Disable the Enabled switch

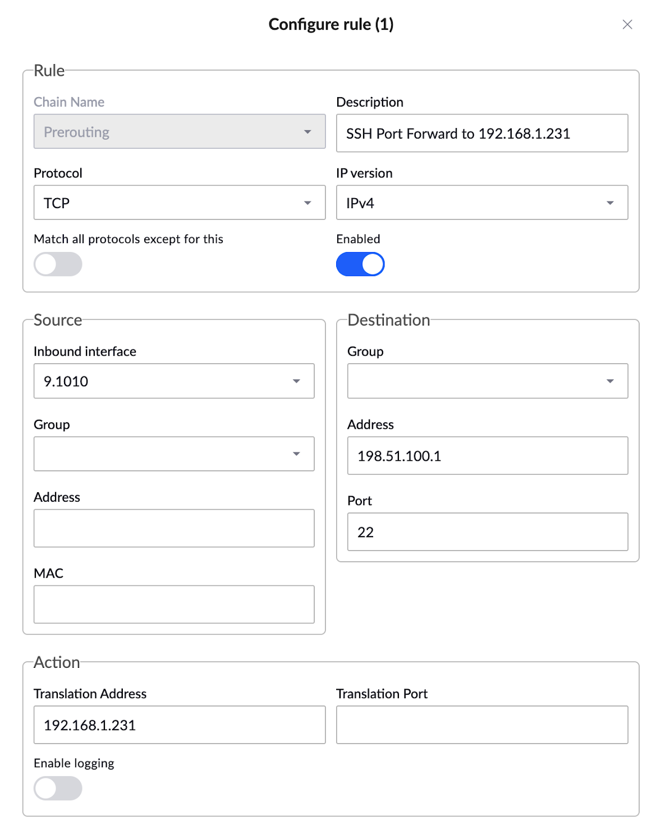pos(360,263)
